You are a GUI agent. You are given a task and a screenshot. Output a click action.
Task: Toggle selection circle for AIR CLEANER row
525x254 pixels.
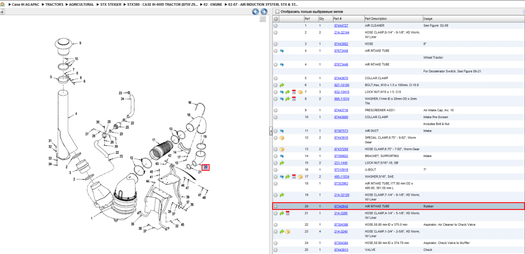276,25
